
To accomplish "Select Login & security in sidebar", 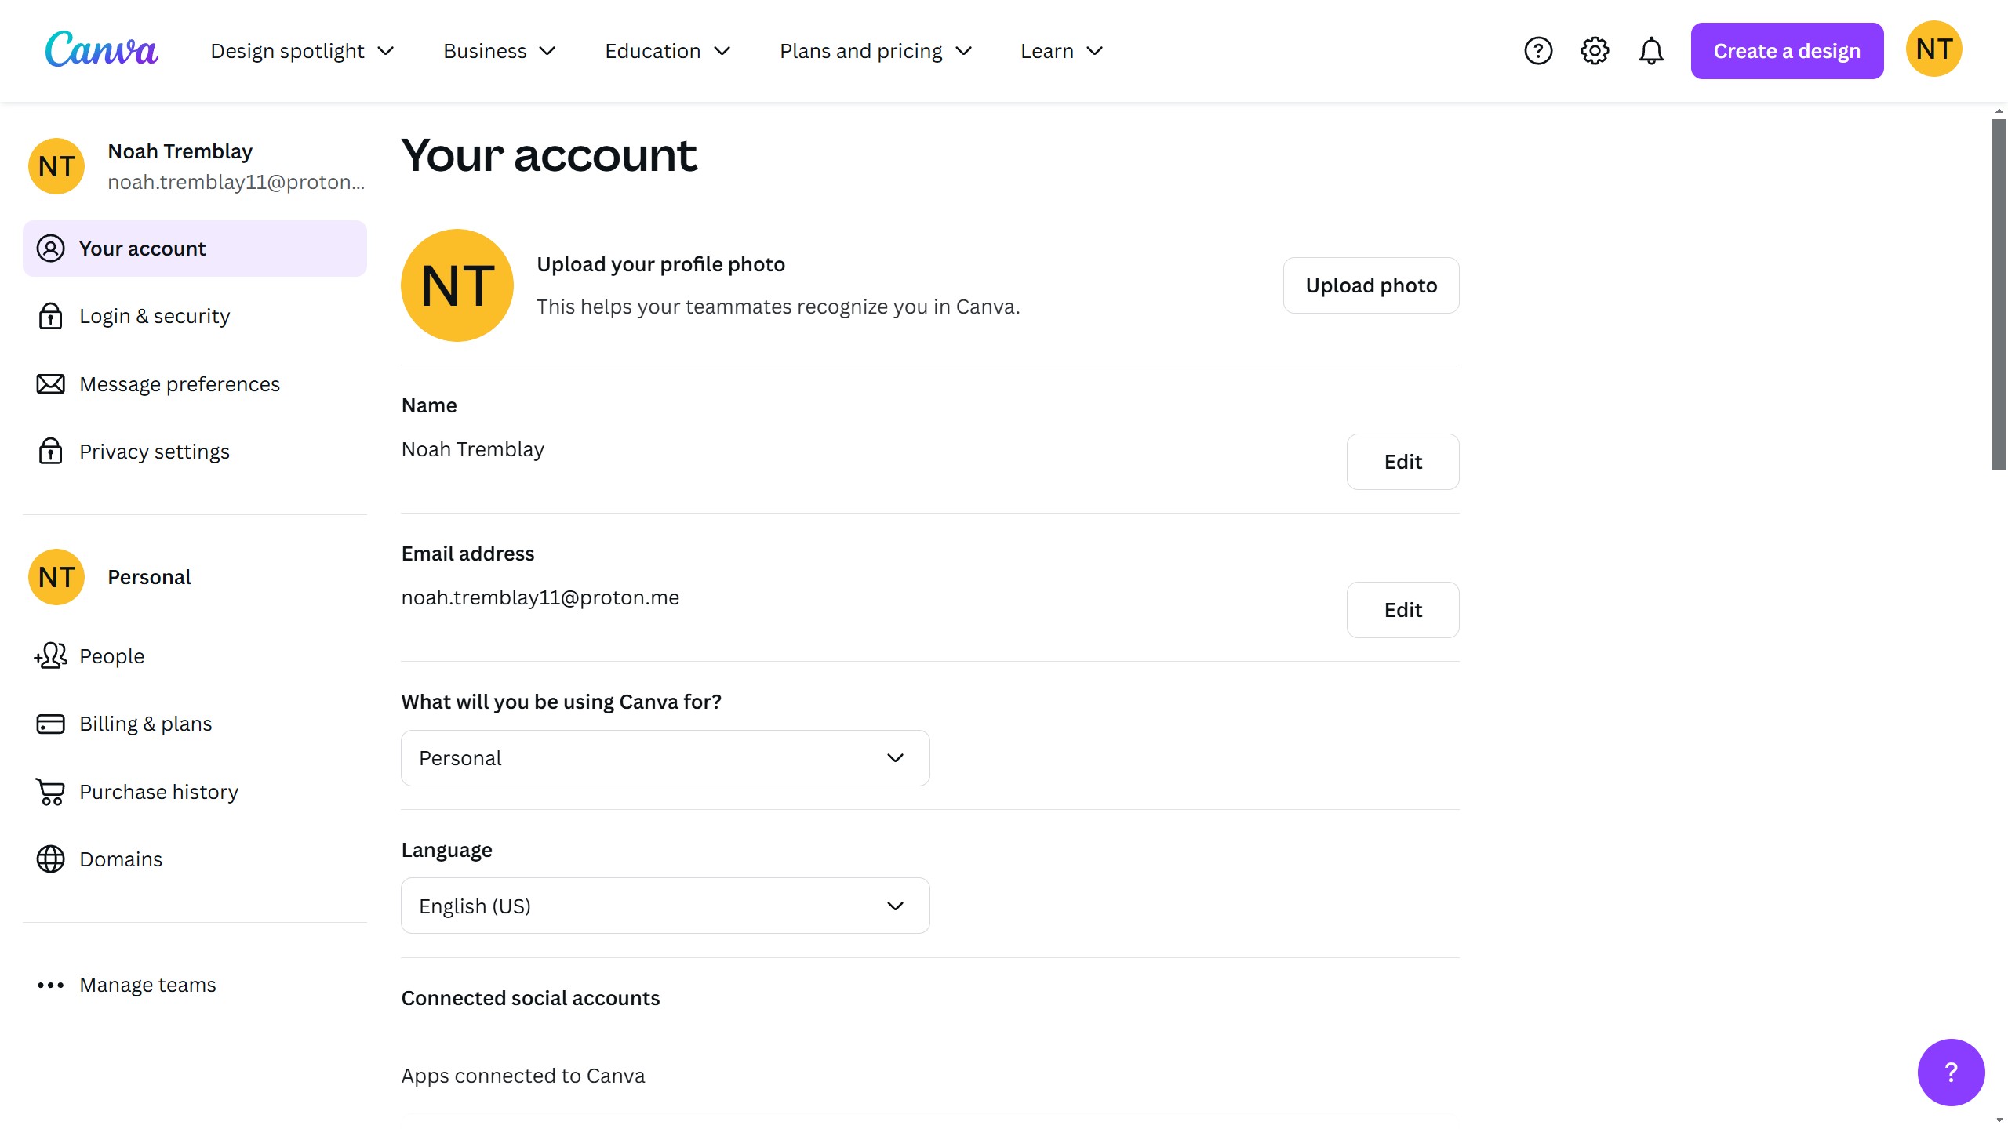I will point(154,316).
